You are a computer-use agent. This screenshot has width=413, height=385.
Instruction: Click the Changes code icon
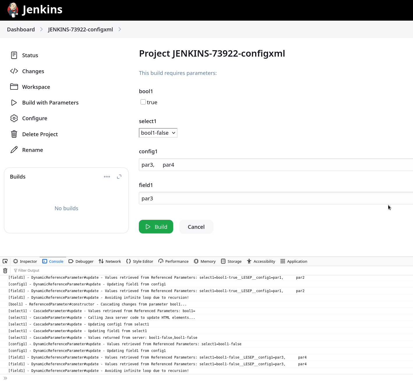pyautogui.click(x=14, y=71)
